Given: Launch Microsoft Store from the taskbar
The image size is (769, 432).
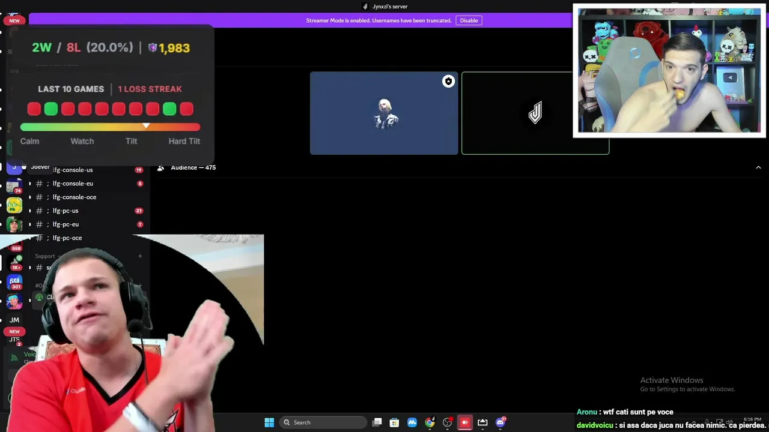Looking at the screenshot, I should (394, 422).
